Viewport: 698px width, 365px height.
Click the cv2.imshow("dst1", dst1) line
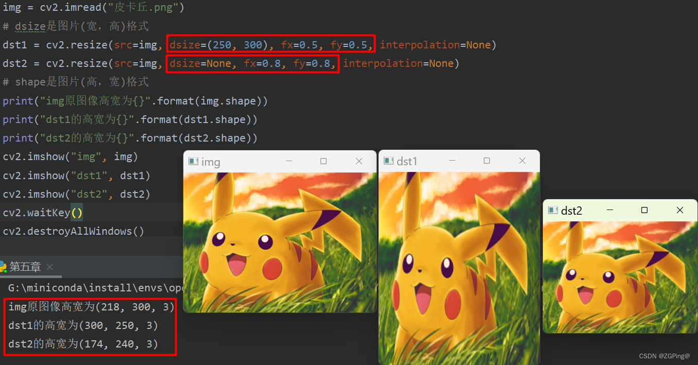[77, 176]
